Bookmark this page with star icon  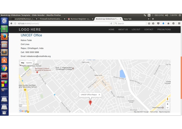[x=149, y=24]
